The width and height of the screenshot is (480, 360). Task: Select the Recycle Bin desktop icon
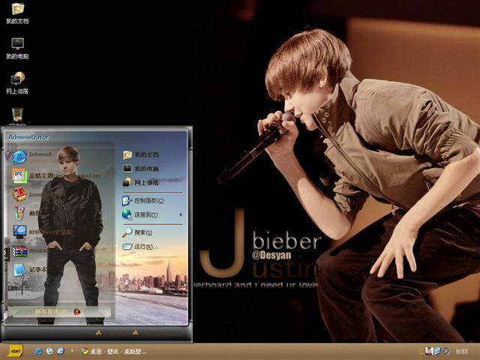[x=17, y=116]
